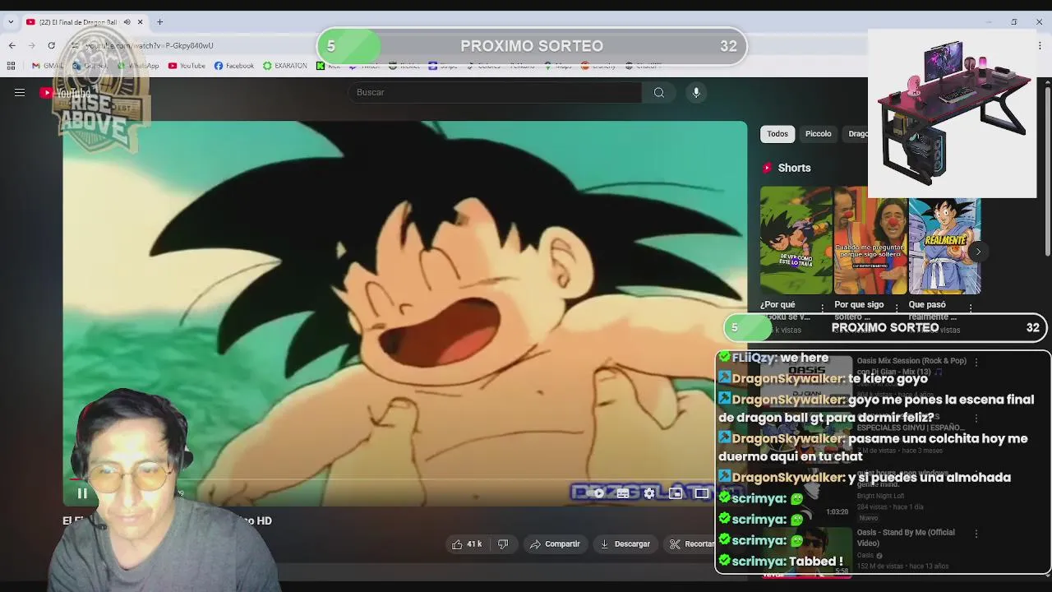Switch the video to miniplayer
This screenshot has height=592, width=1052.
676,493
